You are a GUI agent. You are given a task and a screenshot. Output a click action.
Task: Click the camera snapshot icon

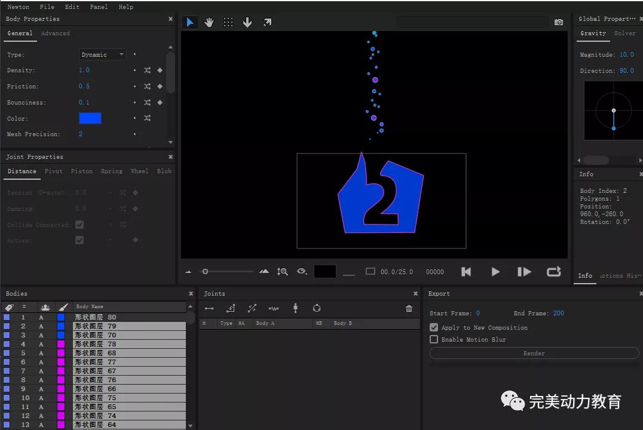(x=558, y=22)
